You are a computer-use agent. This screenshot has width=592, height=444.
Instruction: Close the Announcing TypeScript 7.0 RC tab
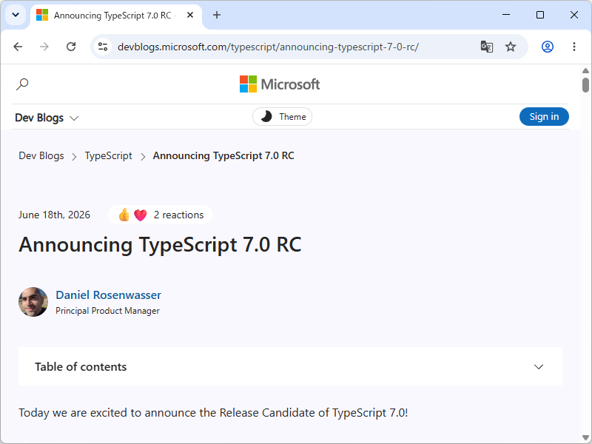(190, 15)
